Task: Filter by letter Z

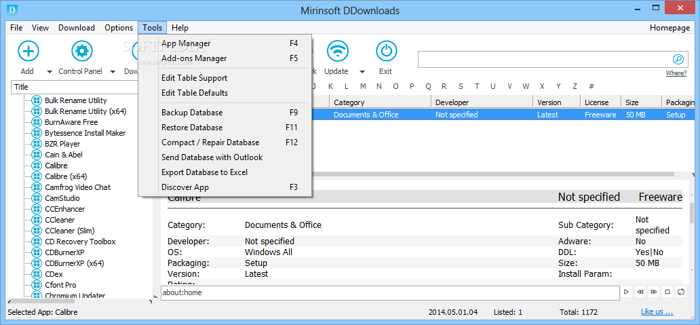Action: (575, 86)
